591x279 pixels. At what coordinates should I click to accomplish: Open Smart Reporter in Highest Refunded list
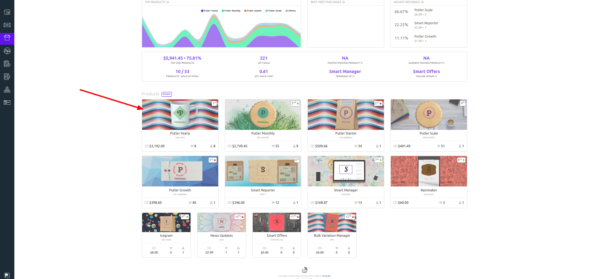tap(426, 23)
